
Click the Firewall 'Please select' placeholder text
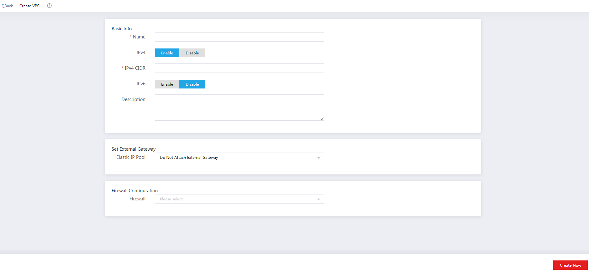171,199
